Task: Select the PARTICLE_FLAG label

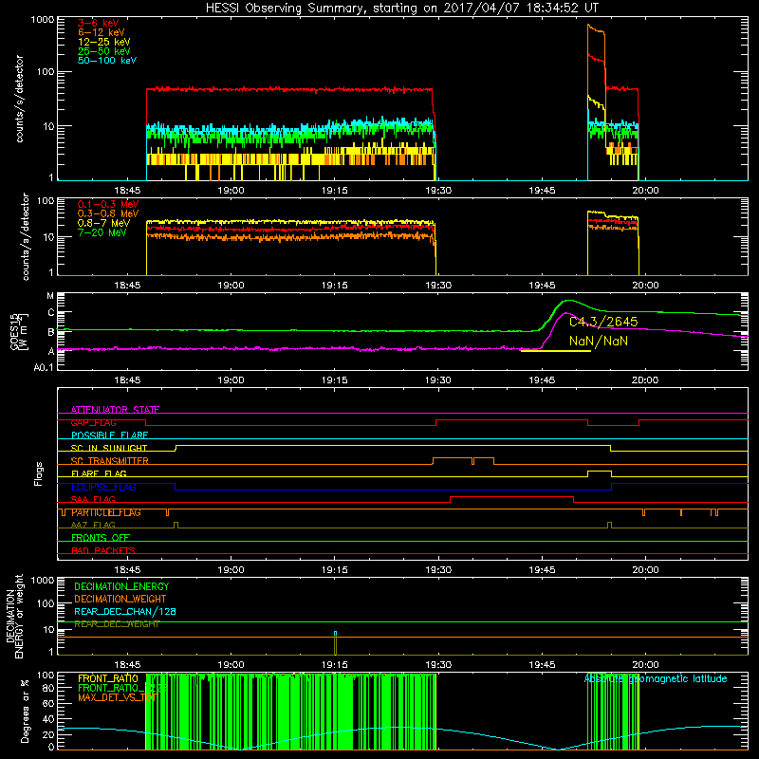Action: click(x=106, y=512)
